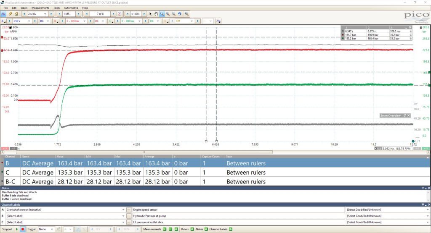Viewport: 431px width, 233px height.
Task: Close the Zoom Overview panel
Action: (x=408, y=115)
